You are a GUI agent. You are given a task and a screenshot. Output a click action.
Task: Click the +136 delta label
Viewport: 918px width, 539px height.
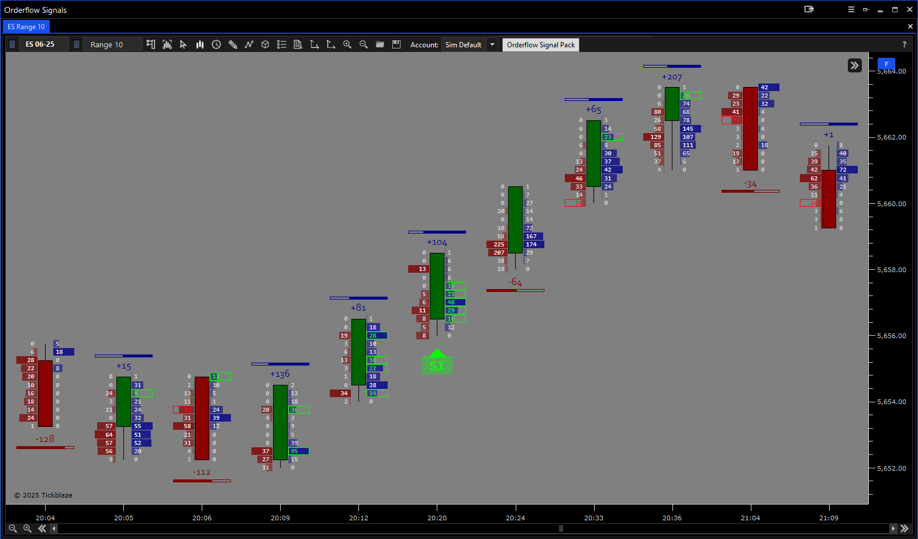280,374
